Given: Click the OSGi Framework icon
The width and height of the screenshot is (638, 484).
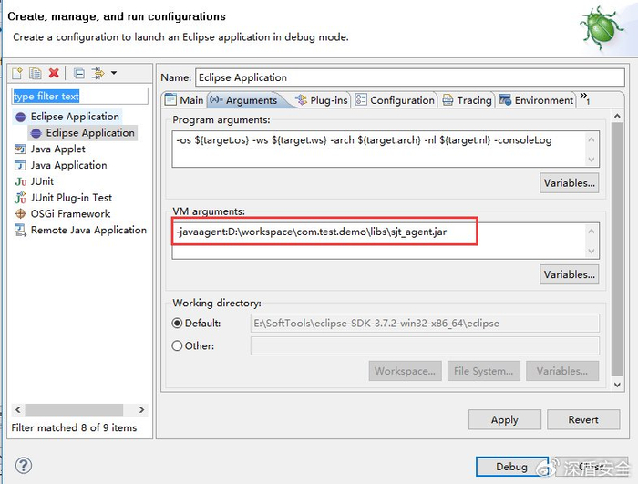Looking at the screenshot, I should pos(20,213).
